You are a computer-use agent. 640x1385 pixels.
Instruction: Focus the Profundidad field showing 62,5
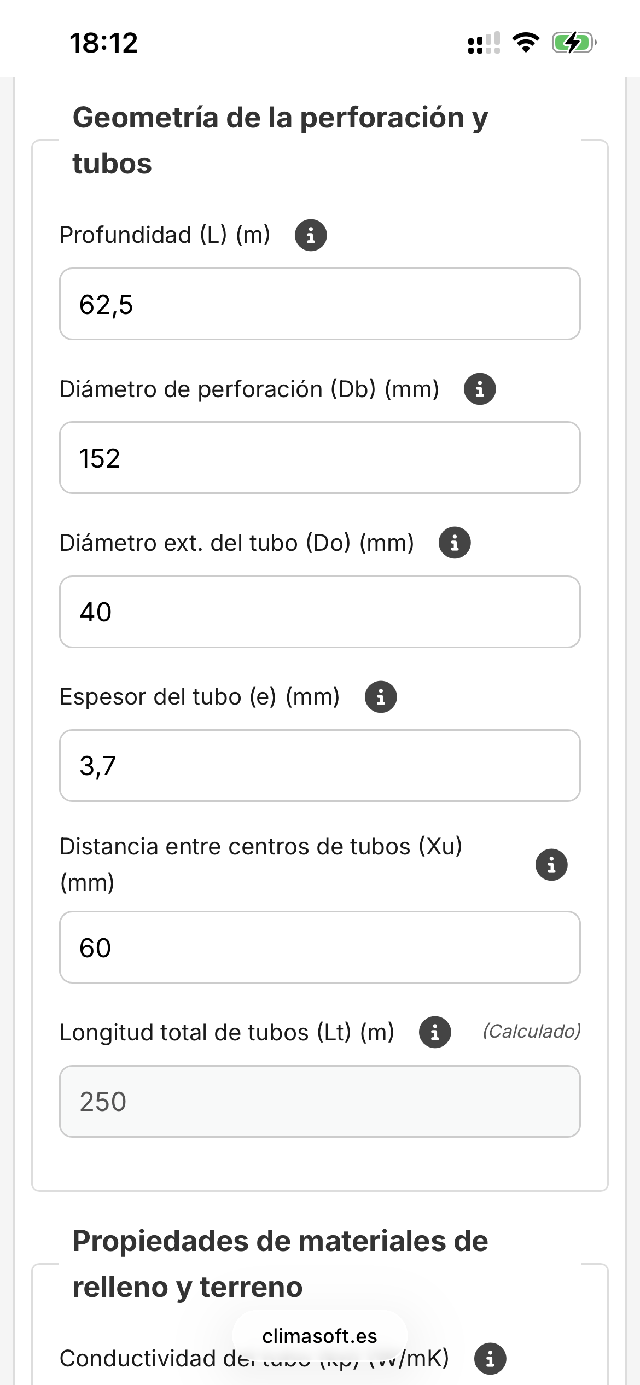(x=319, y=304)
